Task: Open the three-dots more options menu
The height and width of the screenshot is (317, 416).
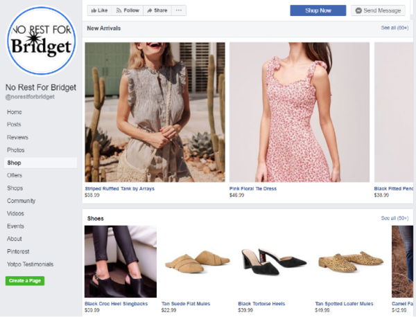Action: coord(180,10)
